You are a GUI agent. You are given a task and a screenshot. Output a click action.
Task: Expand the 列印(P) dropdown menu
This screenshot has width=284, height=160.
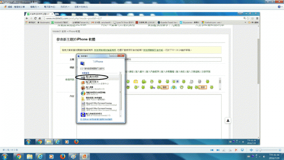(x=65, y=7)
